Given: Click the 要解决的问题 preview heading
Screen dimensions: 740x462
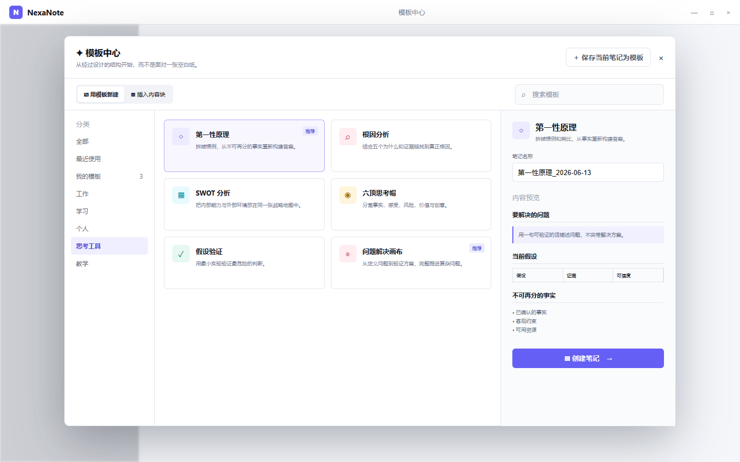Looking at the screenshot, I should point(531,215).
